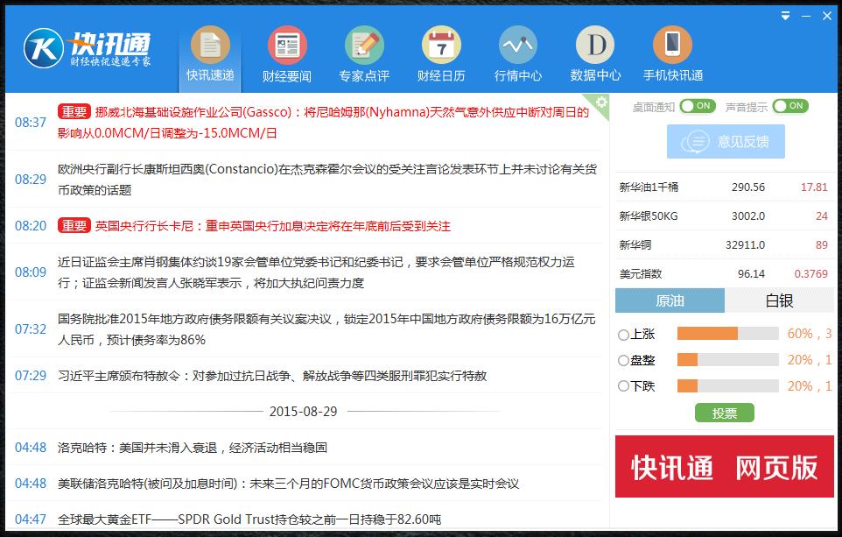
Task: Toggle the 桌面通知 desktop notification switch
Action: (698, 106)
